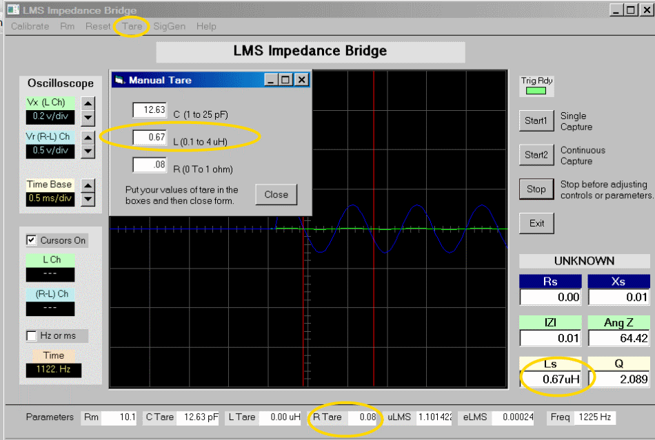Click the 0.5 ms/div time base display
Image resolution: width=655 pixels, height=440 pixels.
[50, 198]
